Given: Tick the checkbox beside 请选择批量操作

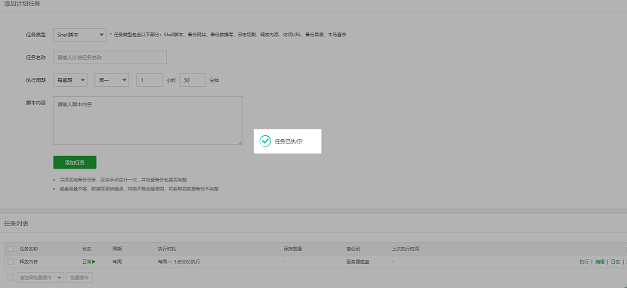Looking at the screenshot, I should [x=11, y=277].
